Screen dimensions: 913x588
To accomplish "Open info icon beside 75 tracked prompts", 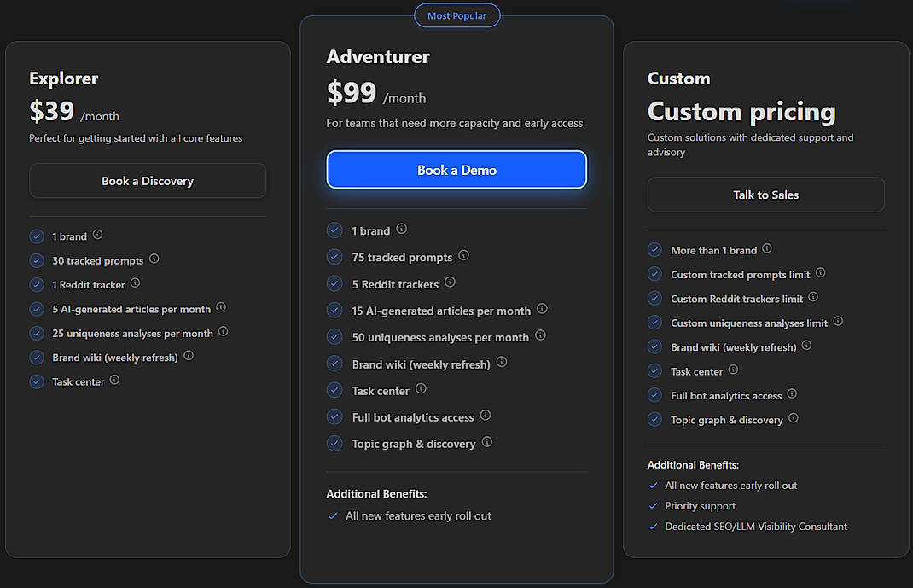I will tap(463, 255).
